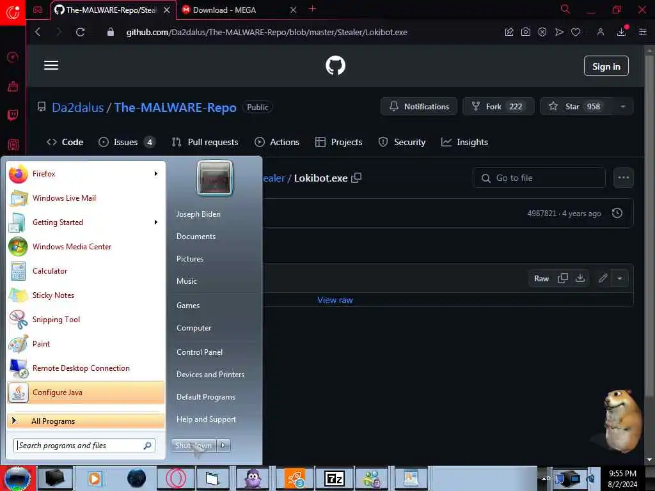Open GX Corner gamepad icon

pyautogui.click(x=38, y=10)
